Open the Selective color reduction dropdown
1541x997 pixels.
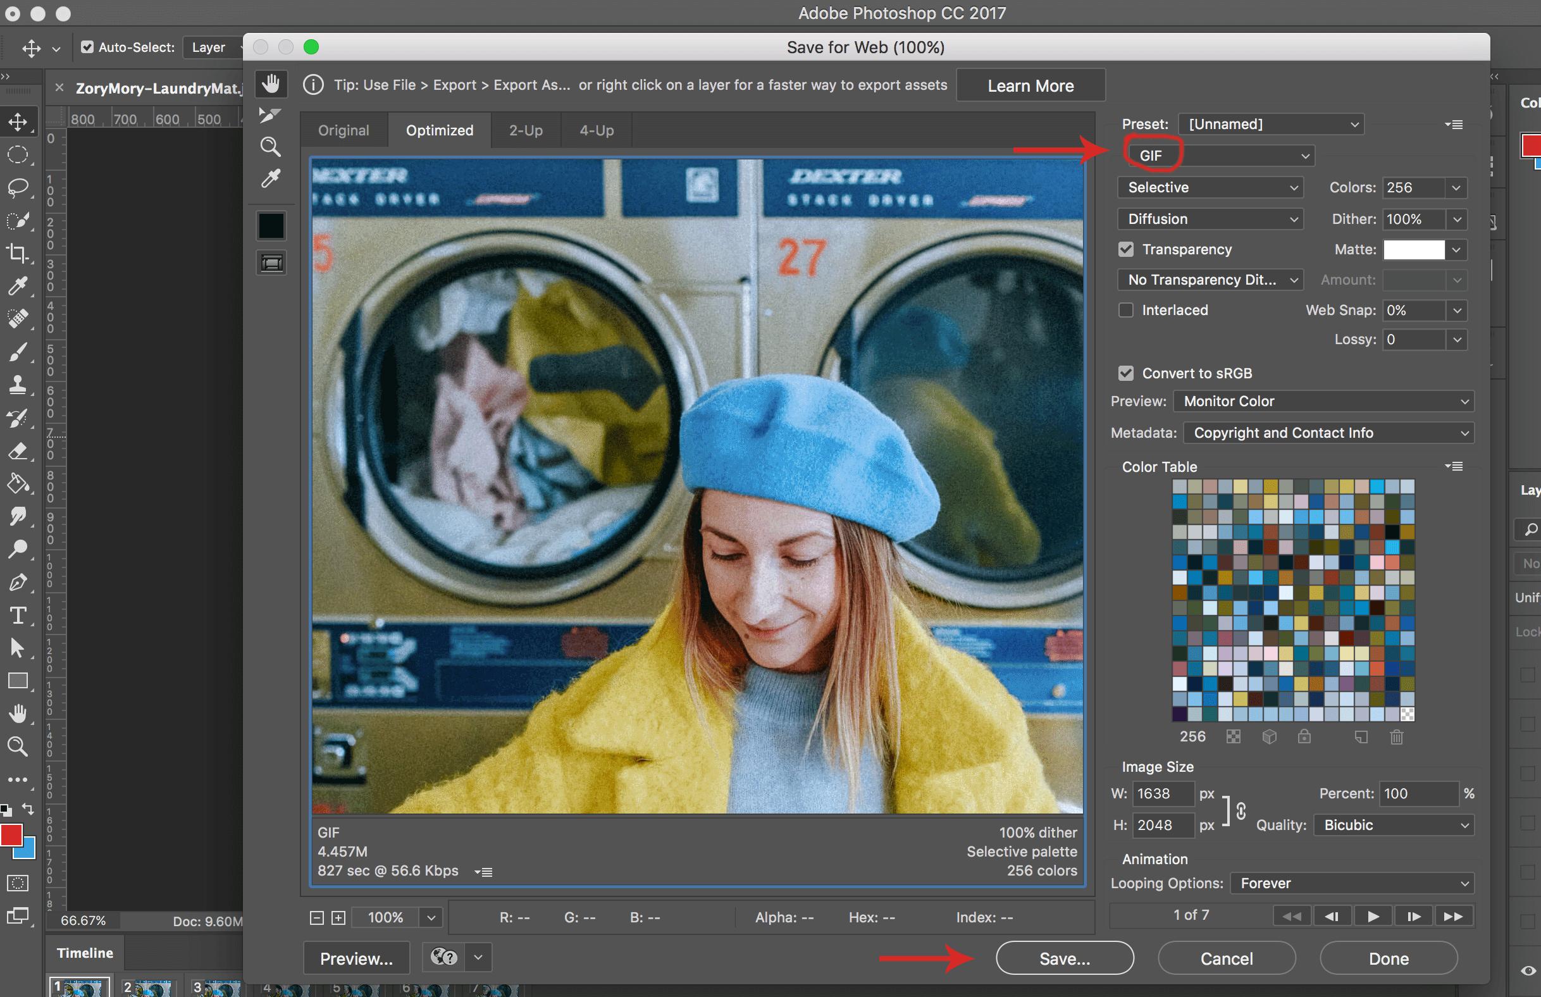[x=1210, y=188]
